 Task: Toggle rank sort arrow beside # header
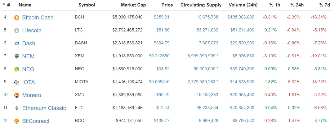(4, 4)
